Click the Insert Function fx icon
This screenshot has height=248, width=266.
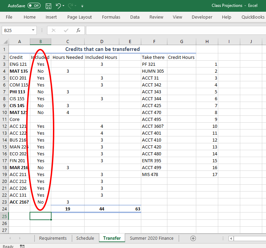coord(78,30)
